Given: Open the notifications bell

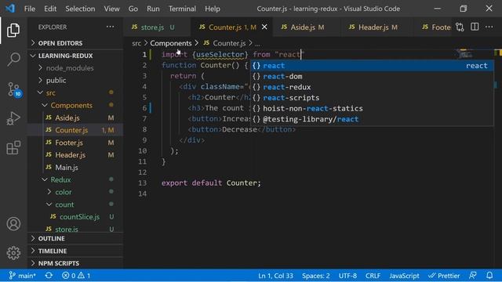Looking at the screenshot, I should (x=489, y=275).
